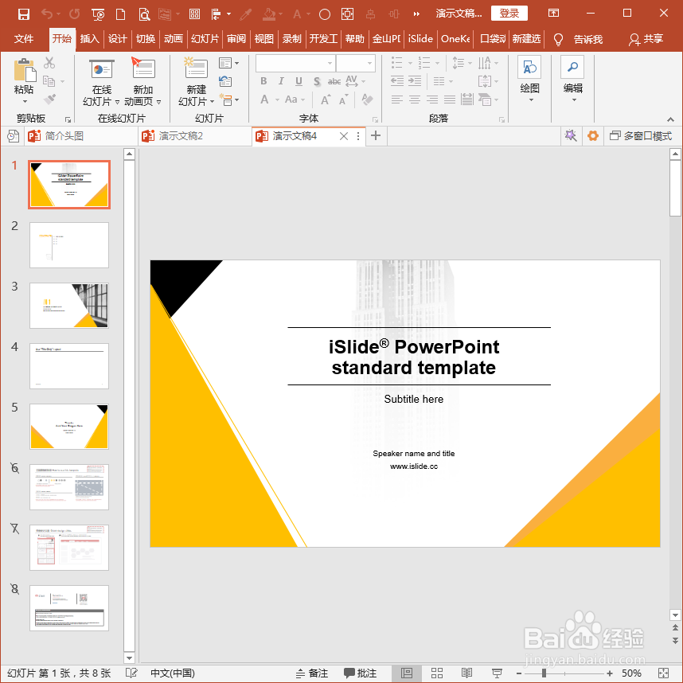
Task: Click the zoom slider handle
Action: (x=544, y=673)
